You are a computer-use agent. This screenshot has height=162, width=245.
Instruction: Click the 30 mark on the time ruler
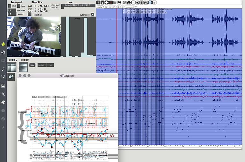click(148, 147)
